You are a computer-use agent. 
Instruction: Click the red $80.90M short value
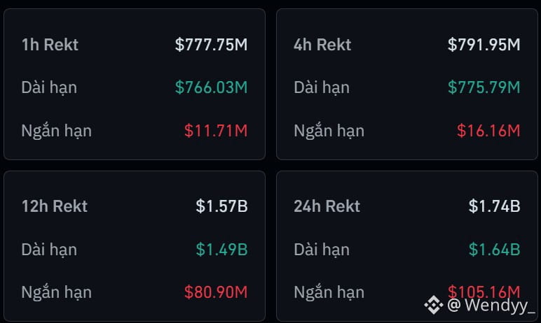coord(216,292)
